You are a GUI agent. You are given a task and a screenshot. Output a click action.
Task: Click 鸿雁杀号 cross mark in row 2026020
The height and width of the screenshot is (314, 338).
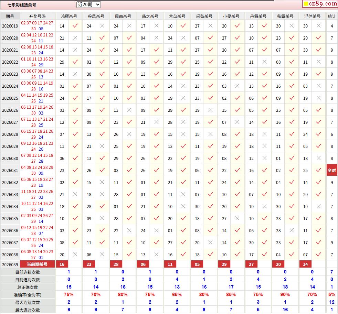point(75,38)
